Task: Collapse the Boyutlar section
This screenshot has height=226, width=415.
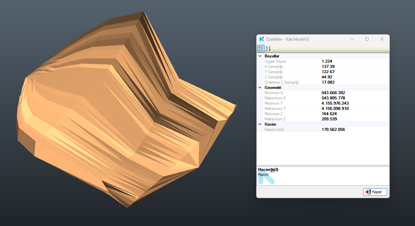Action: tap(260, 56)
